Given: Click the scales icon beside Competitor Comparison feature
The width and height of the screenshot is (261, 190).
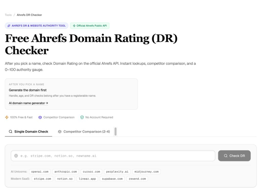Looking at the screenshot, I should 40,117.
